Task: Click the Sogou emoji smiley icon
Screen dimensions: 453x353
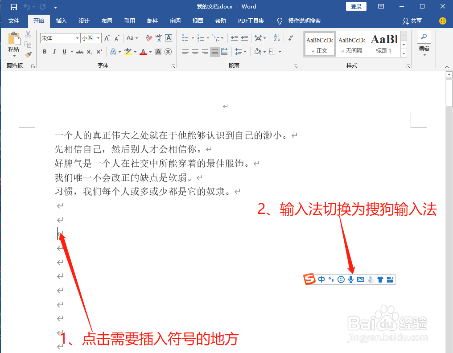Action: point(341,279)
